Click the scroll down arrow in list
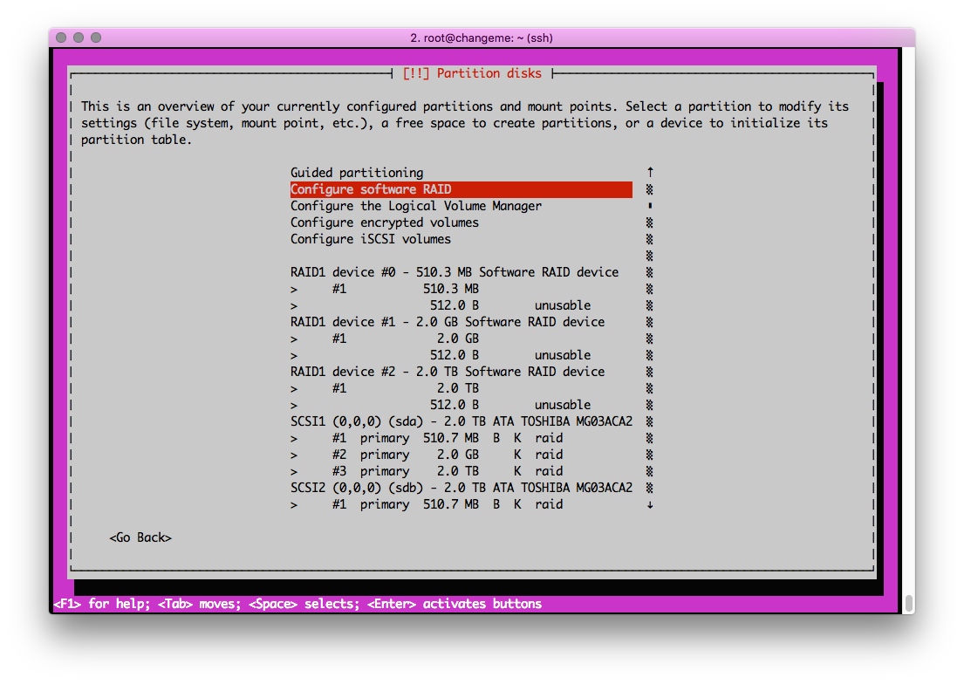This screenshot has width=964, height=684. 650,505
